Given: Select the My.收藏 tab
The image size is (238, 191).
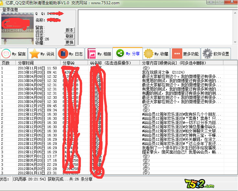Looking at the screenshot, I should tap(156, 54).
